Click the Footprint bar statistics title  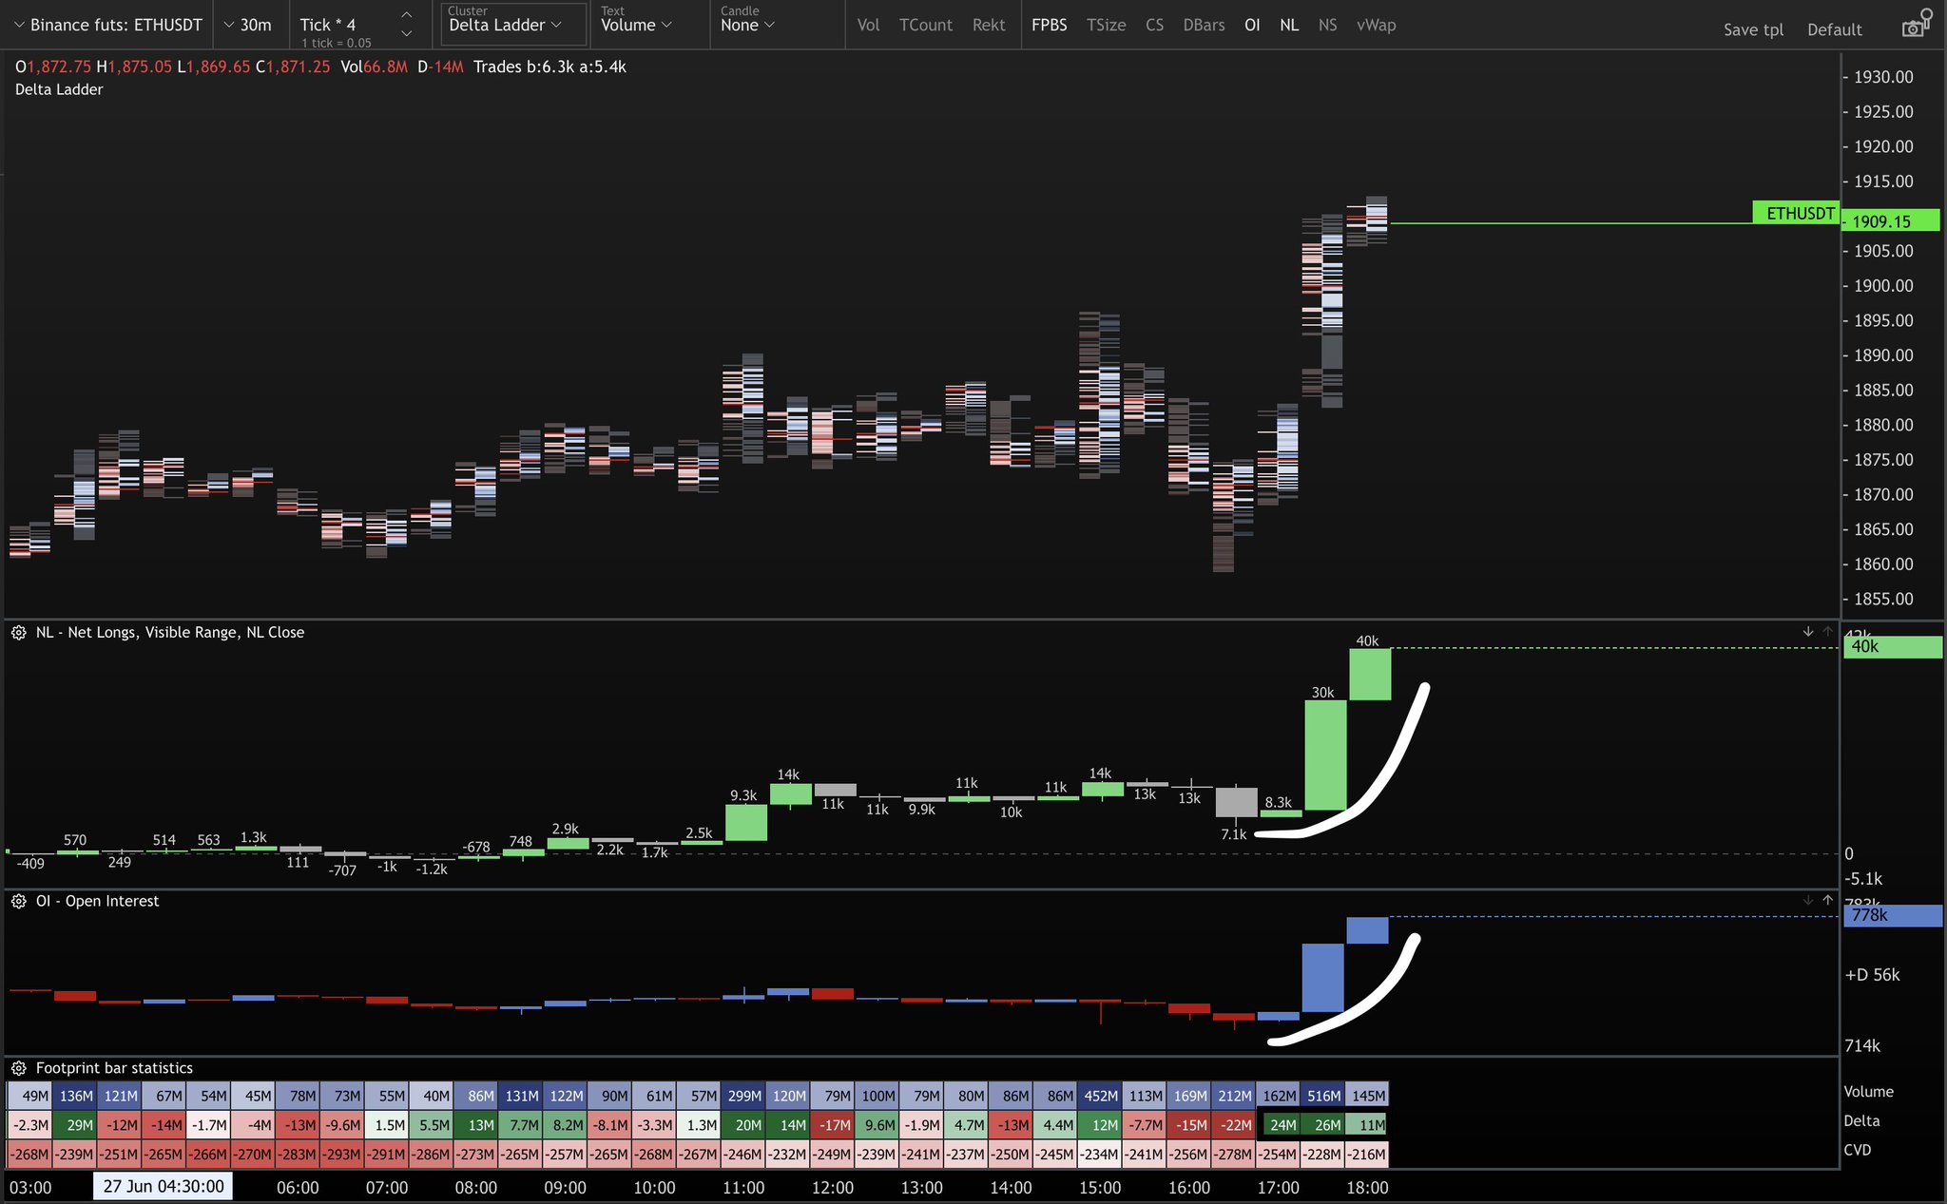click(114, 1068)
